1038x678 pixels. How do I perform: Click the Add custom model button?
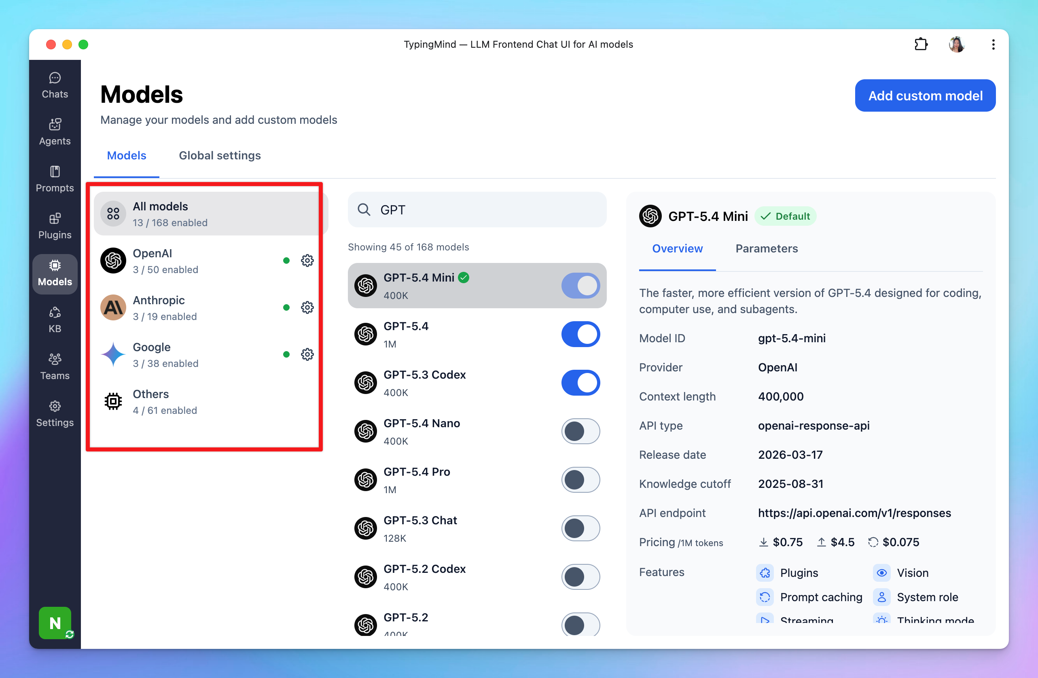(x=925, y=95)
